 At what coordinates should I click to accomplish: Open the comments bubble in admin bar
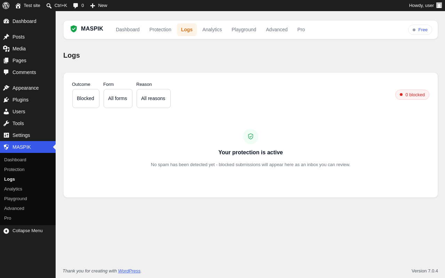(76, 6)
